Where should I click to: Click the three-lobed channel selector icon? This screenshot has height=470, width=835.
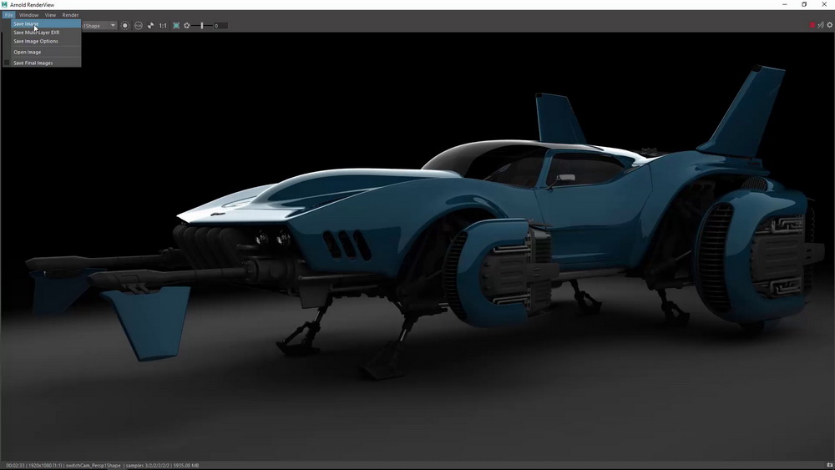[x=150, y=26]
